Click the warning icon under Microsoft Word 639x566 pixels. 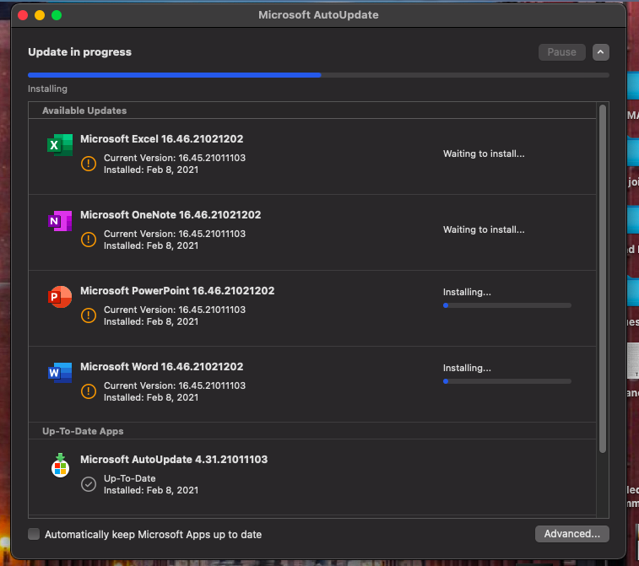[89, 391]
